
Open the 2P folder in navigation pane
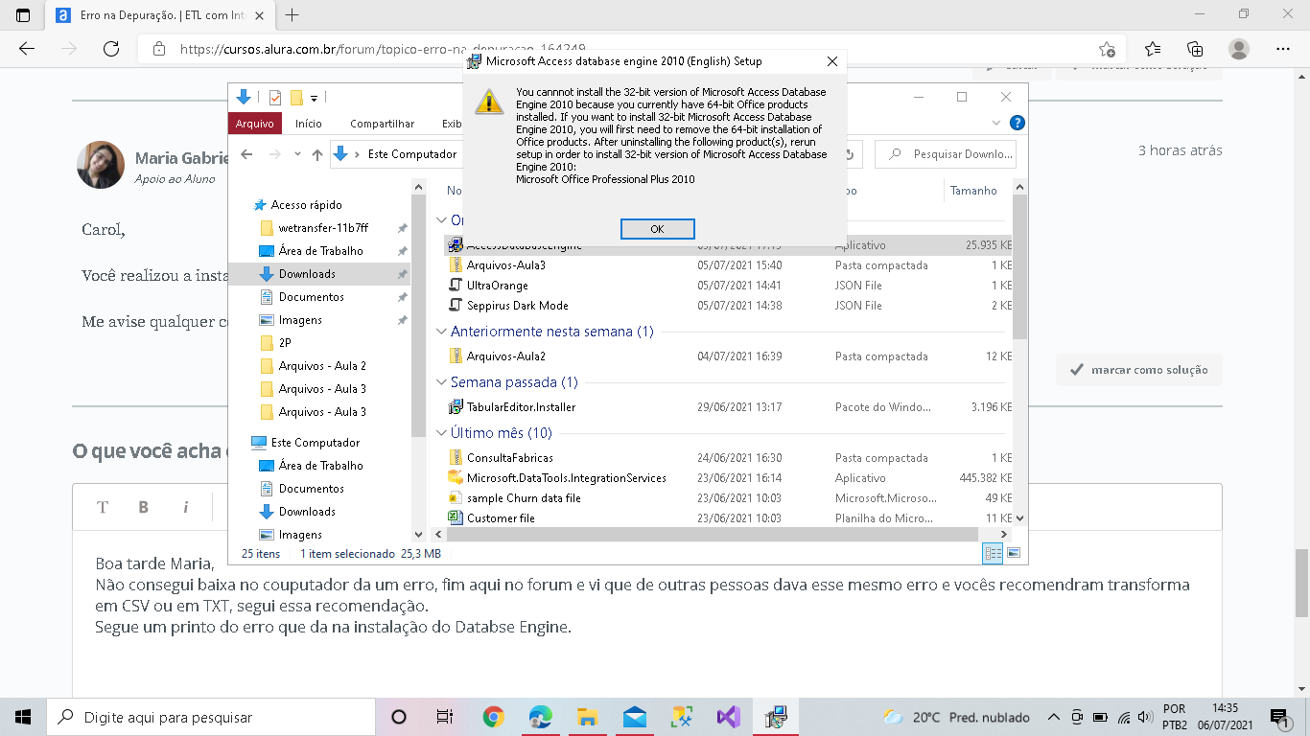coord(285,343)
